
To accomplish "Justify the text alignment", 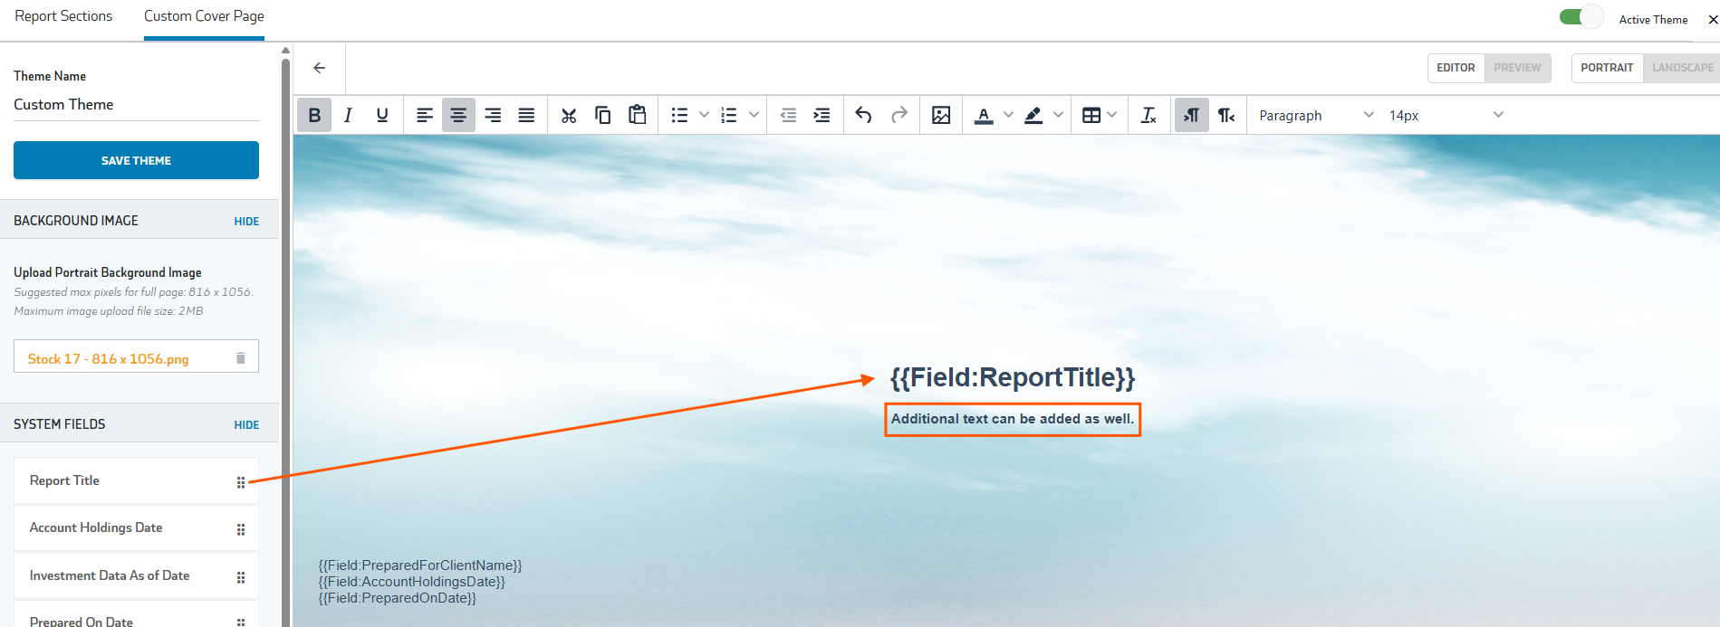I will (526, 115).
